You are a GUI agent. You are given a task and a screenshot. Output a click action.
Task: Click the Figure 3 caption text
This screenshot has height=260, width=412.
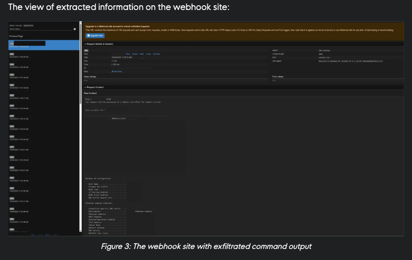coord(206,246)
